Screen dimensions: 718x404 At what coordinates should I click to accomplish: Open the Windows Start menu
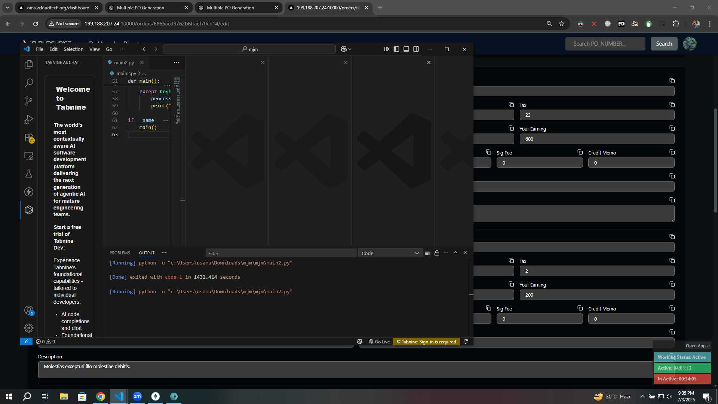[9, 396]
